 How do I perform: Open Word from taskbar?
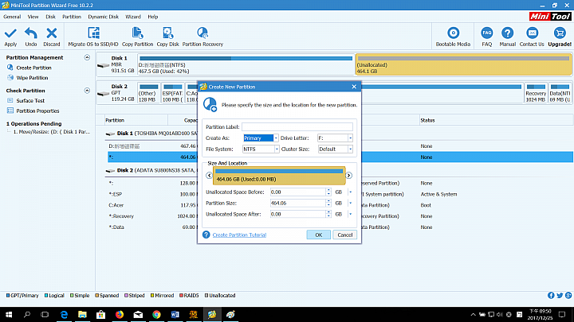[x=175, y=314]
